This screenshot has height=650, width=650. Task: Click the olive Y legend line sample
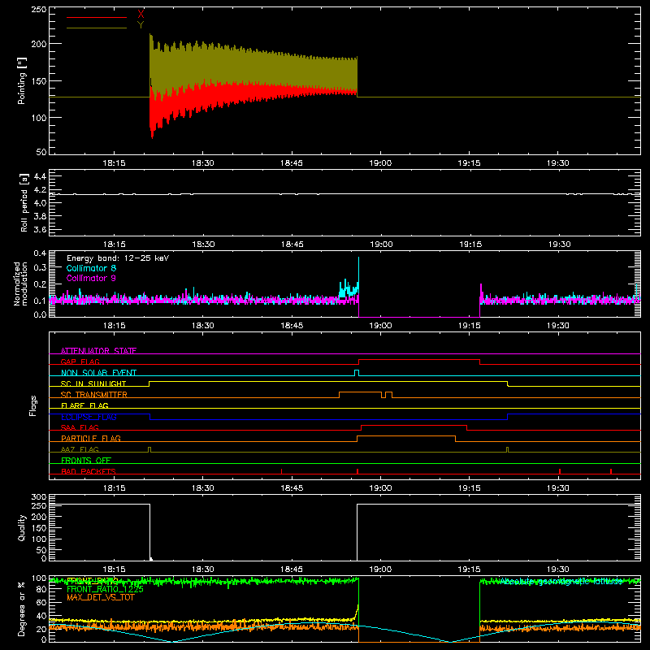(x=97, y=28)
